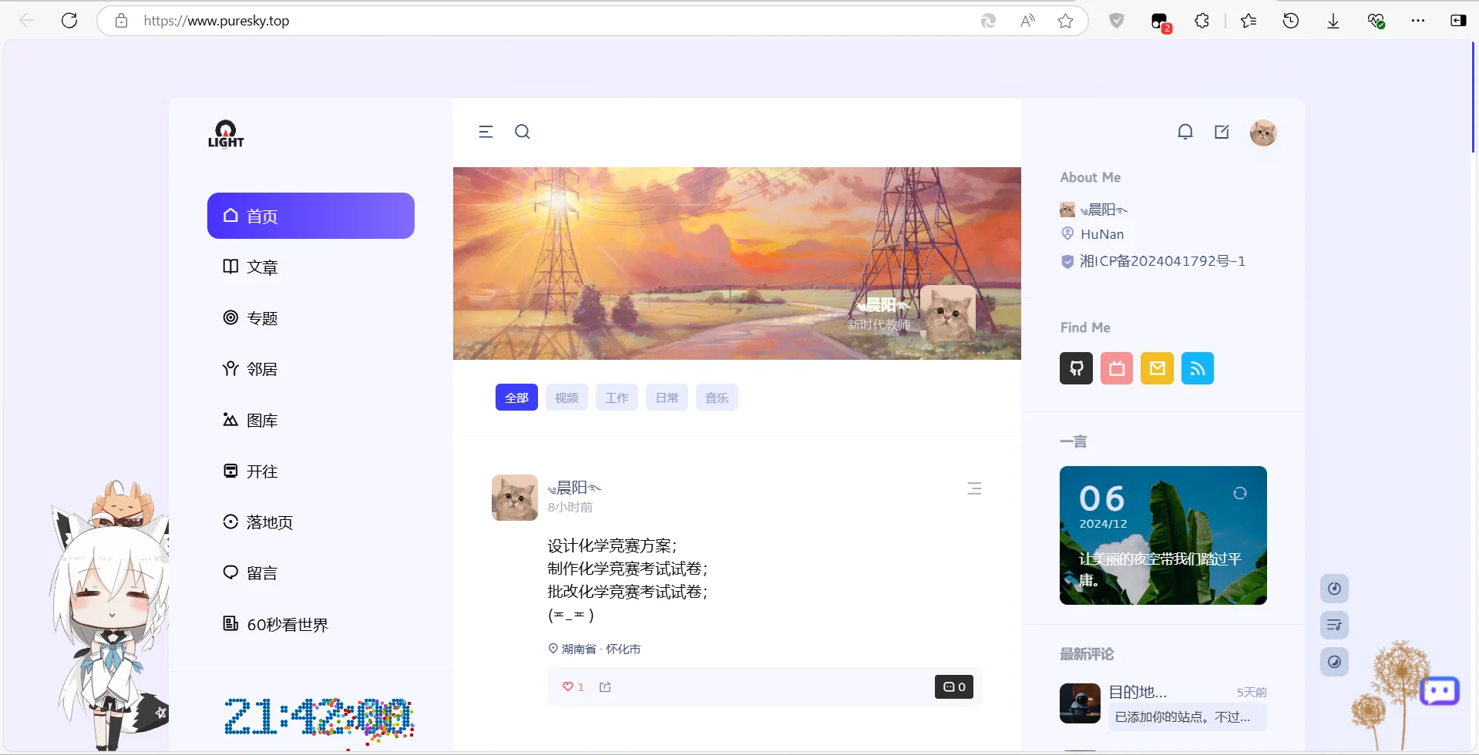Open comments button showing 0
Viewport: 1479px width, 755px height.
tap(954, 686)
